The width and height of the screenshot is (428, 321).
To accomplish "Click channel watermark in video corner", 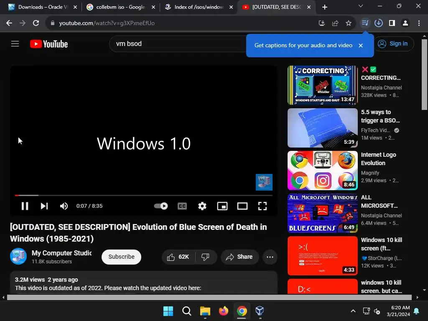I will (x=264, y=182).
